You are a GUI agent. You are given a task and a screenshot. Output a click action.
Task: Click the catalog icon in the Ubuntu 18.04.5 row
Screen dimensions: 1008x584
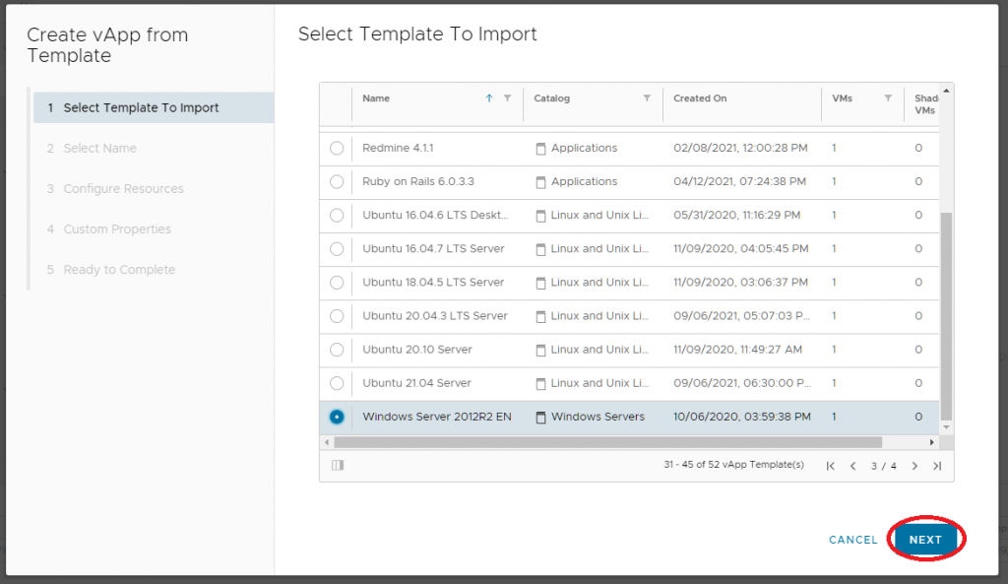coord(540,283)
